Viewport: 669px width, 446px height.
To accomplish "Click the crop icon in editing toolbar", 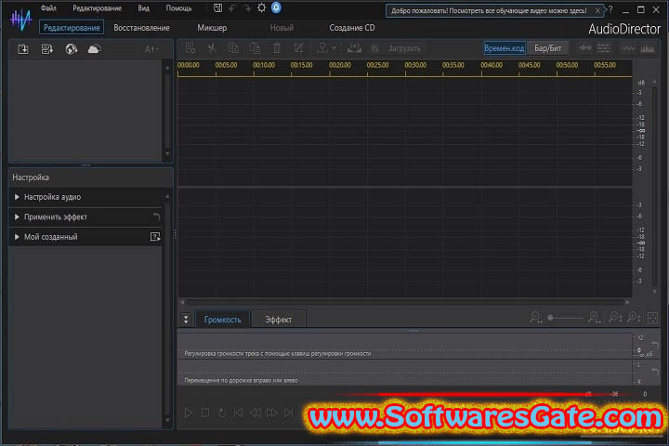I will [x=298, y=48].
